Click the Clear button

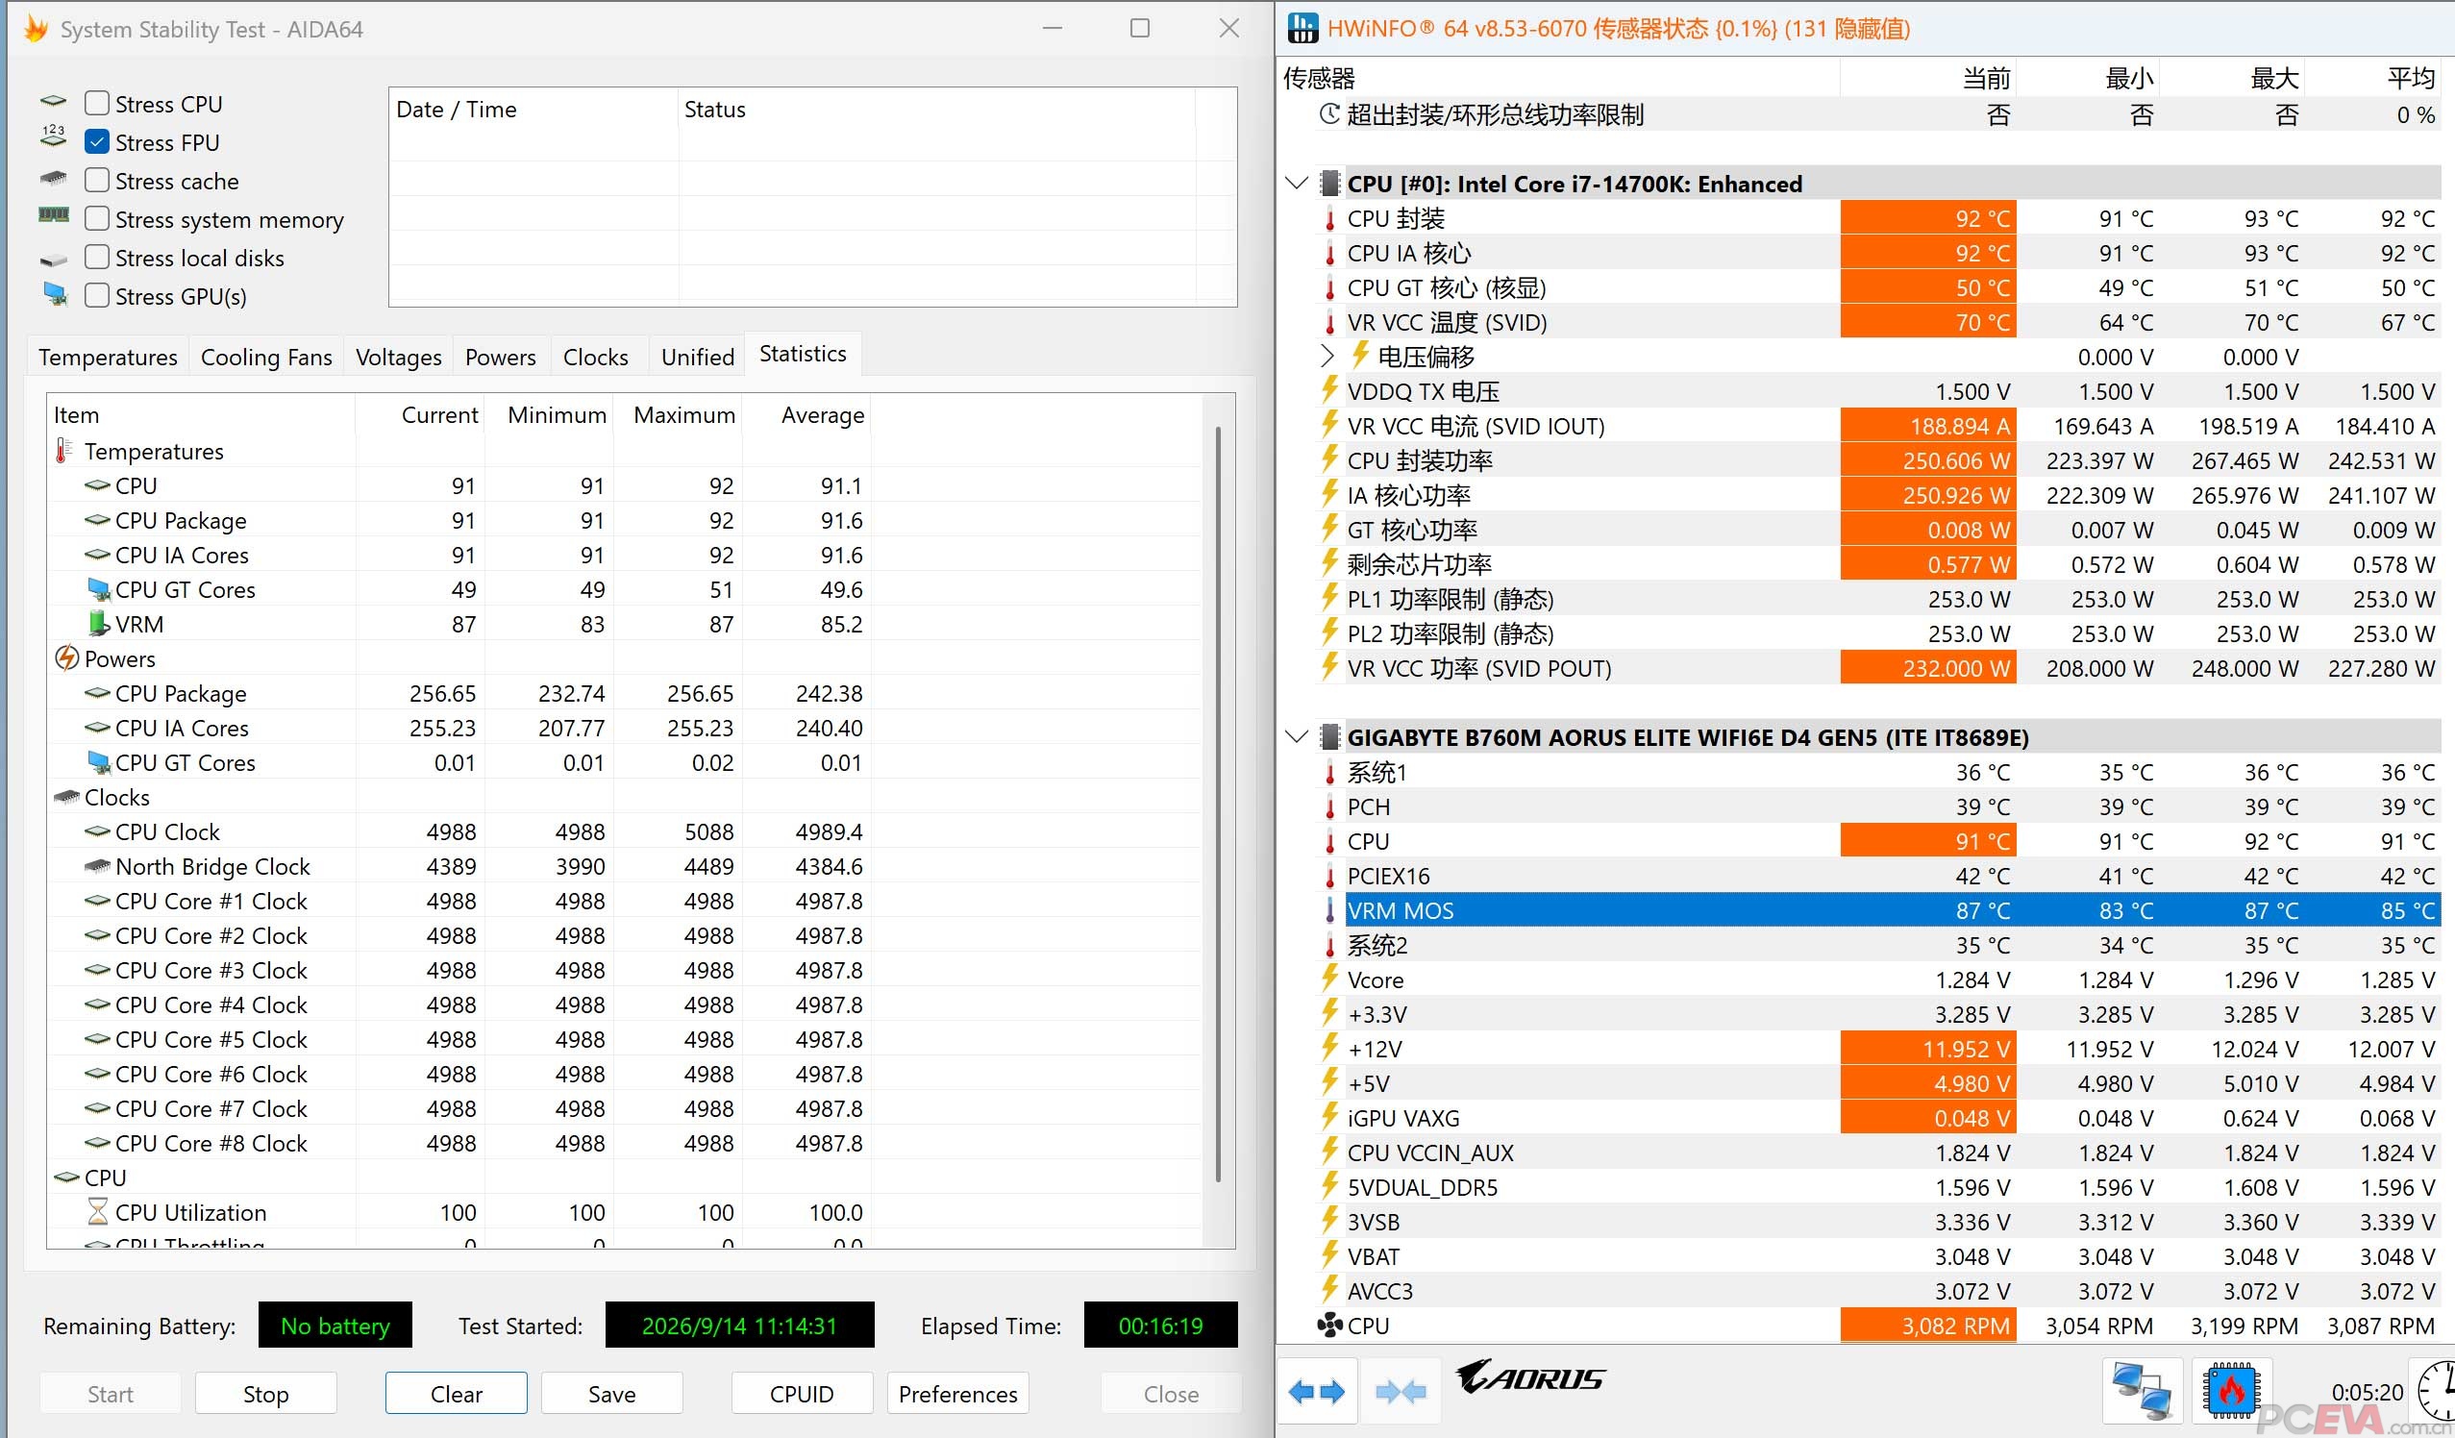456,1393
